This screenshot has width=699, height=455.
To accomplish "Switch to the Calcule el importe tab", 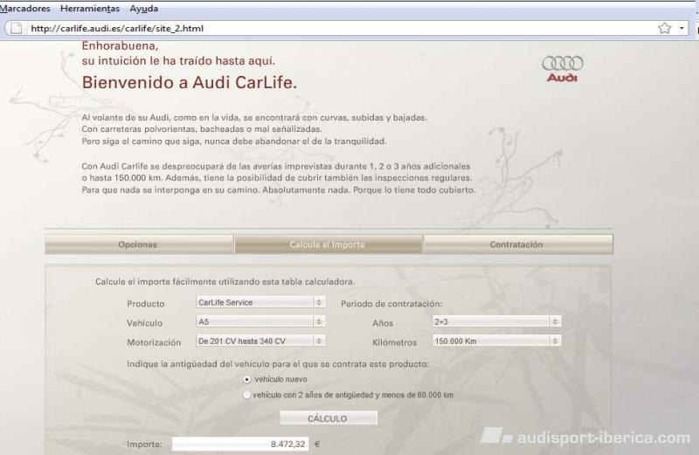I will pyautogui.click(x=329, y=245).
